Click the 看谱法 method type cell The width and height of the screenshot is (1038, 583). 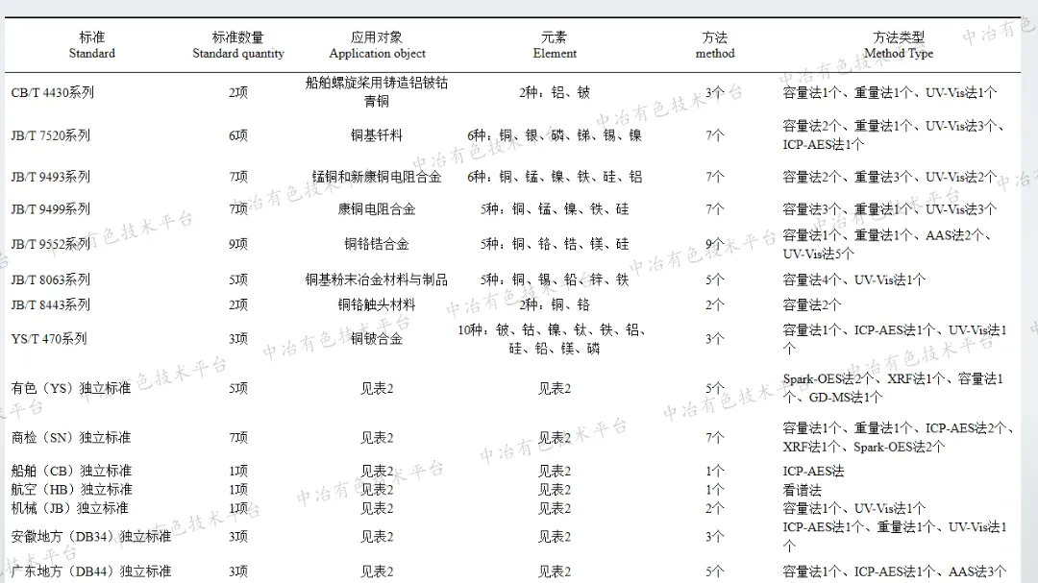(803, 491)
